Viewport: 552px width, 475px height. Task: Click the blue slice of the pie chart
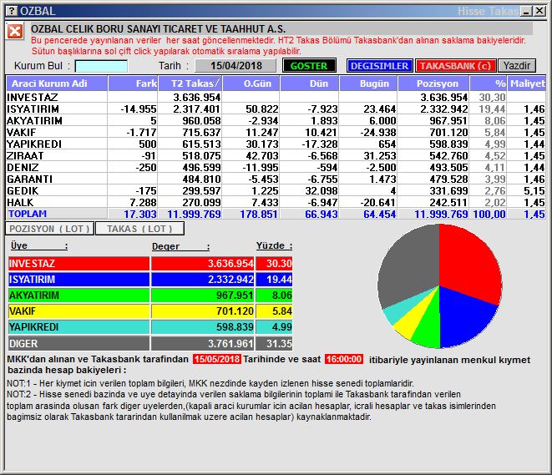(464, 315)
